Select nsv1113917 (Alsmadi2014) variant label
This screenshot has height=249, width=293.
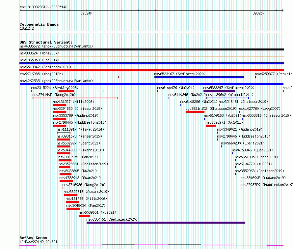click(80, 129)
